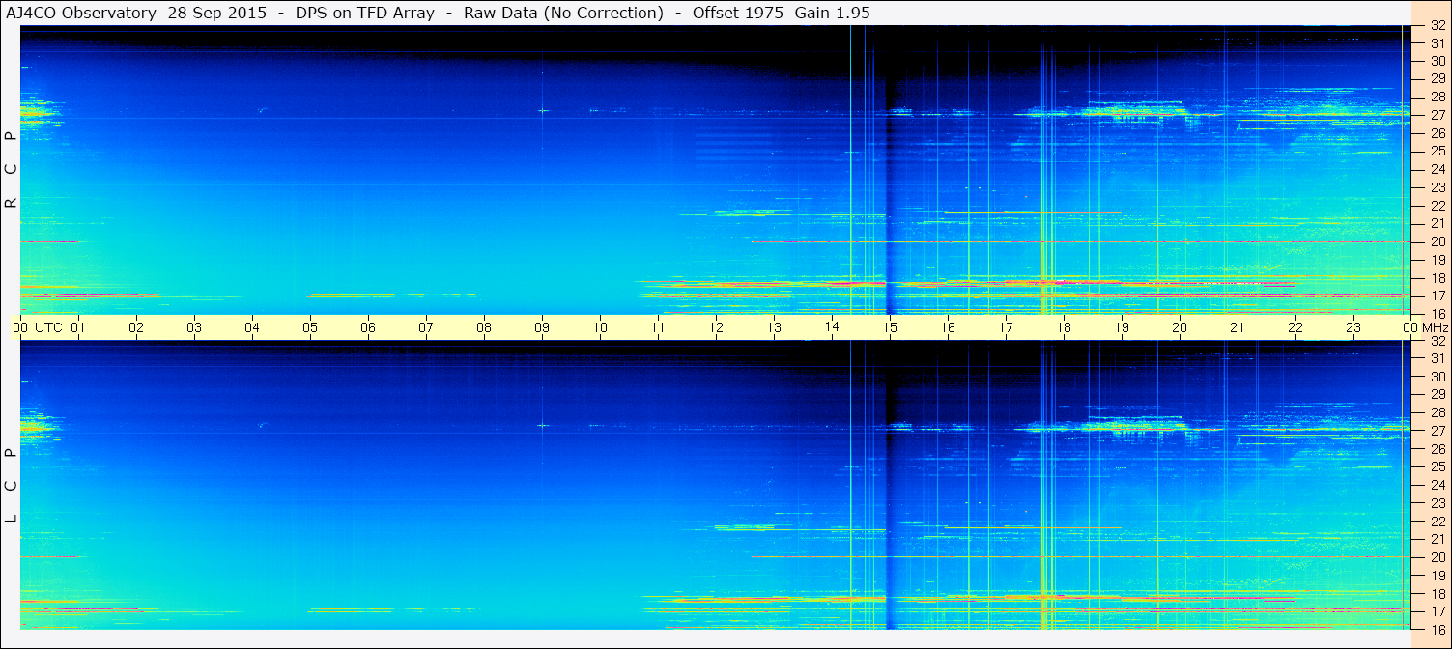Click the vertical "R C P" panel label
Image resolution: width=1452 pixels, height=649 pixels.
pyautogui.click(x=11, y=170)
